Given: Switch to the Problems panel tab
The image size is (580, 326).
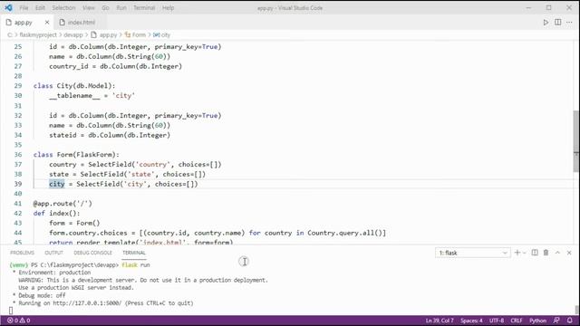Looking at the screenshot, I should pos(22,253).
